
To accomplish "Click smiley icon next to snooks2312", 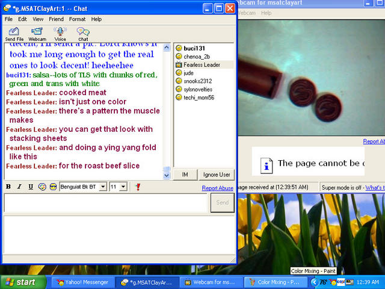I will coord(179,81).
